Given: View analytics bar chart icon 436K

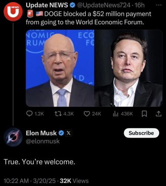Looking at the screenshot, I should coord(116,114).
